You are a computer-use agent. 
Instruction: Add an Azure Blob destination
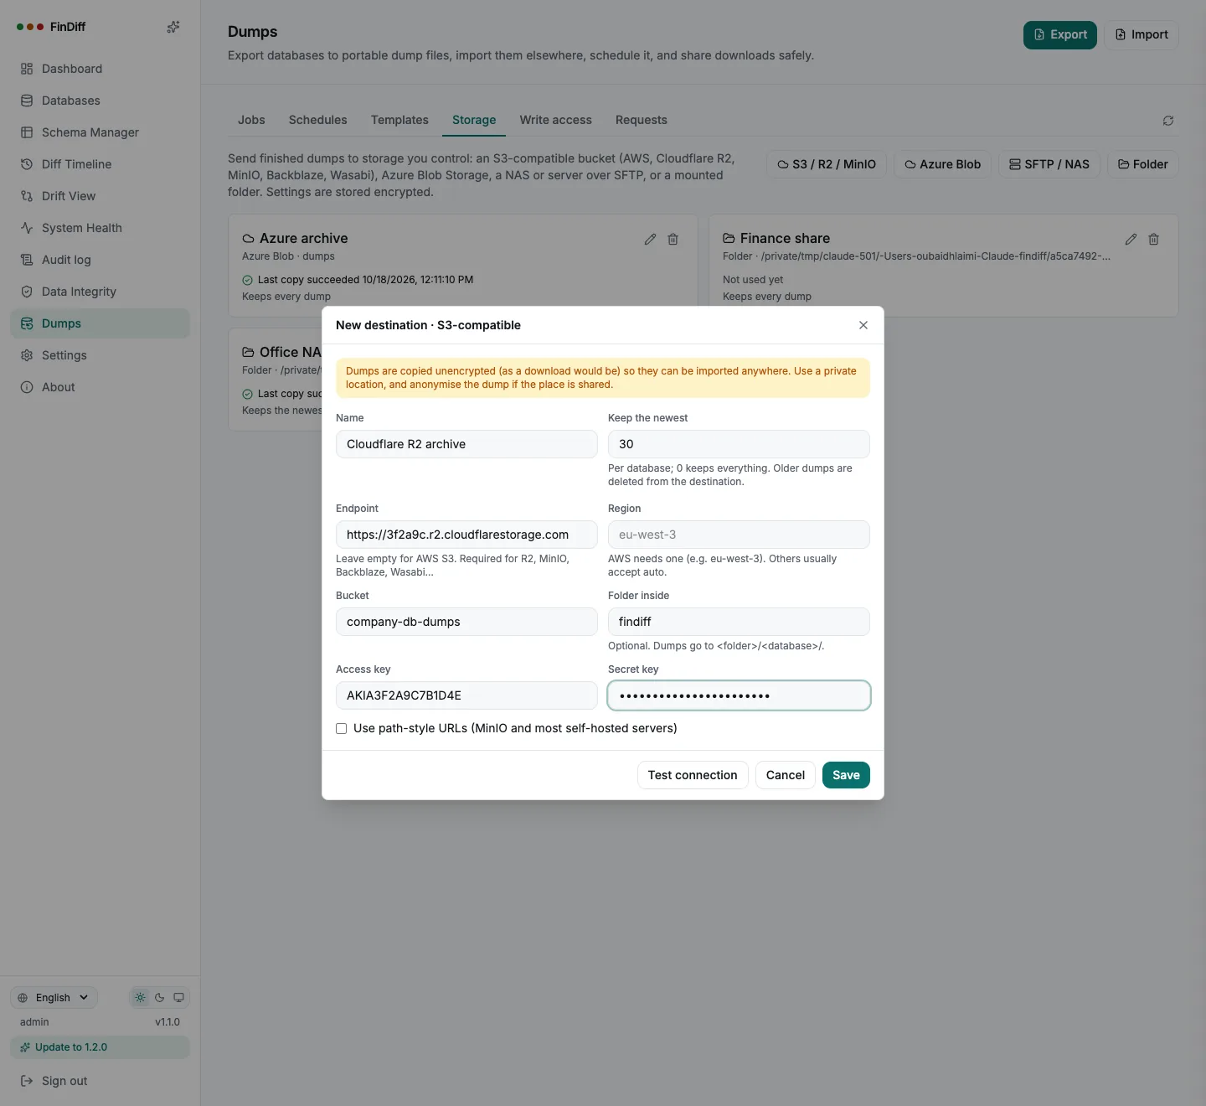[x=942, y=164]
